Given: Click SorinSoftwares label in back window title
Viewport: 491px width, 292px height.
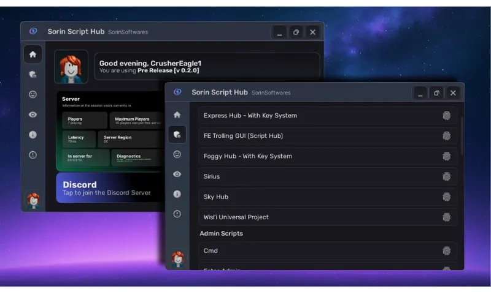Looking at the screenshot, I should tap(128, 32).
